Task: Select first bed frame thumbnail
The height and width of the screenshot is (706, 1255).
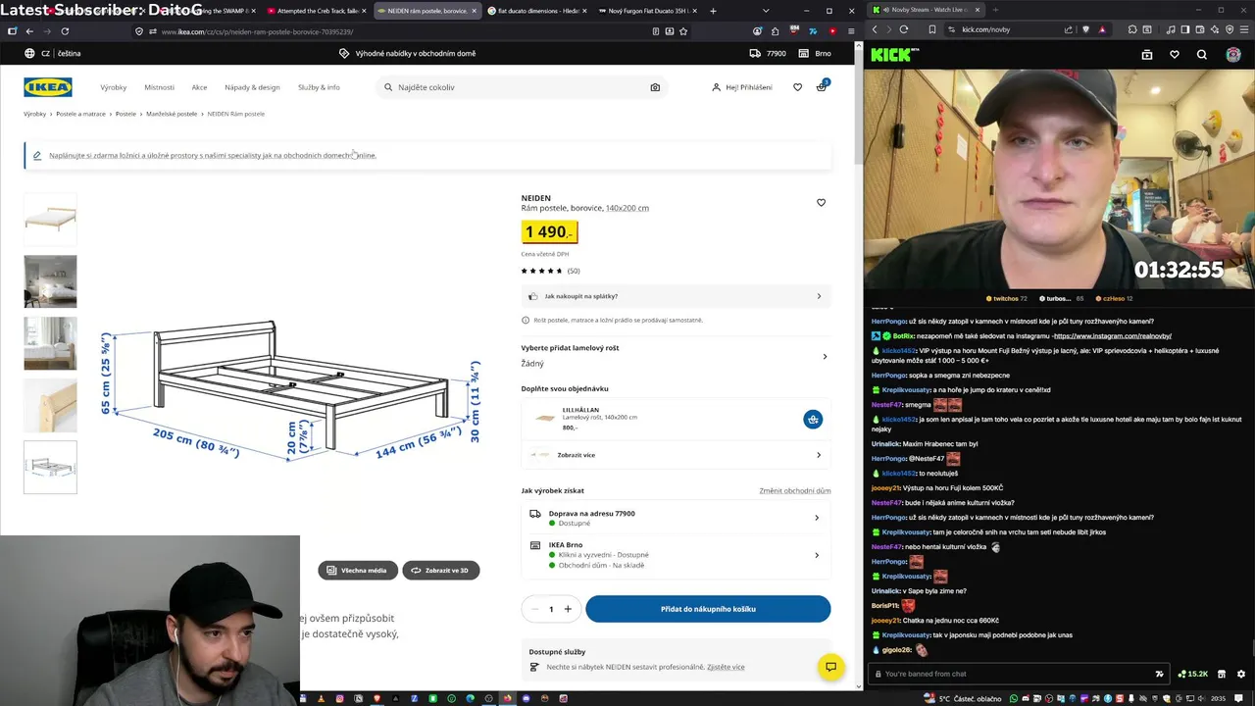Action: click(50, 219)
